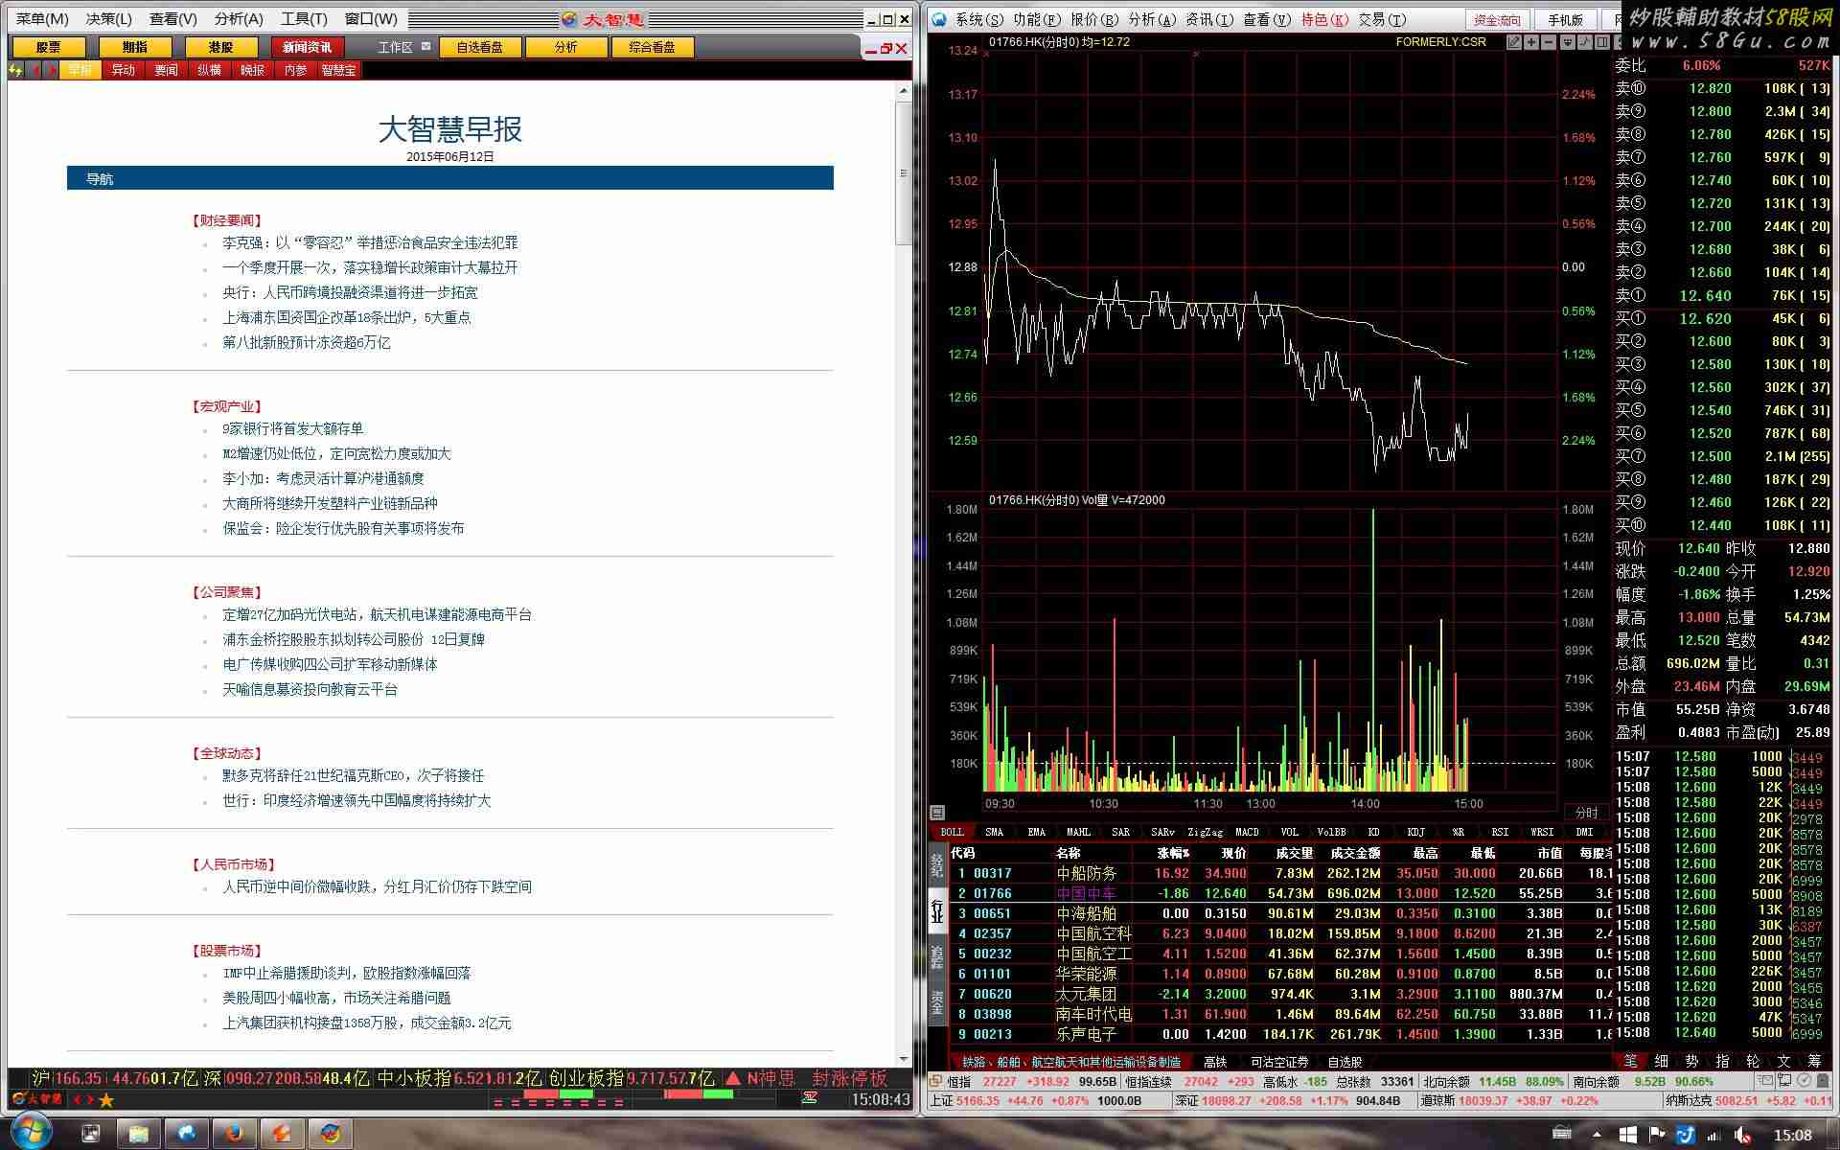Click the 大智慧 logo in bottom bar

(x=37, y=1099)
